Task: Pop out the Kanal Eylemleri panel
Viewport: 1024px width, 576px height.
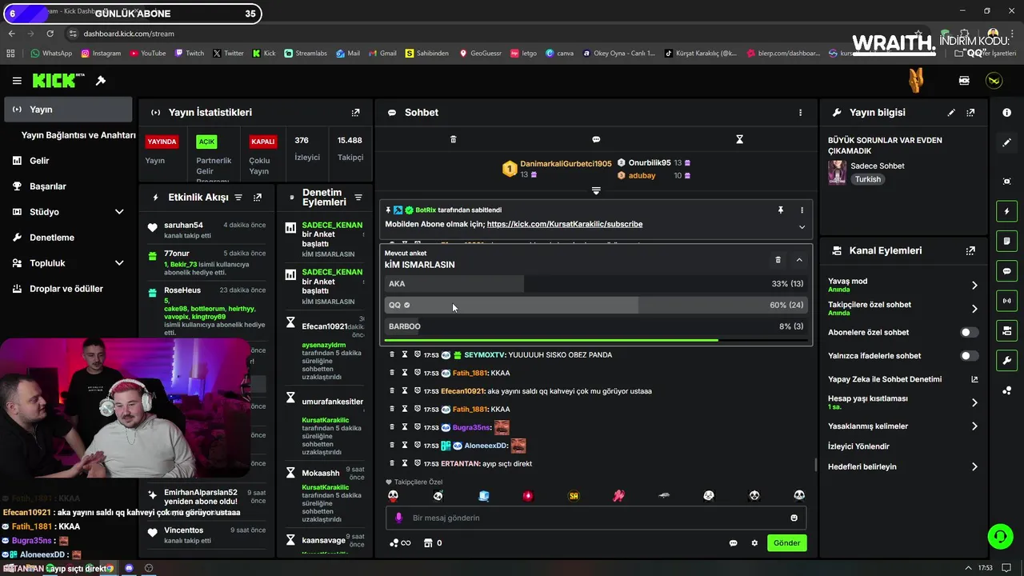Action: pyautogui.click(x=970, y=250)
